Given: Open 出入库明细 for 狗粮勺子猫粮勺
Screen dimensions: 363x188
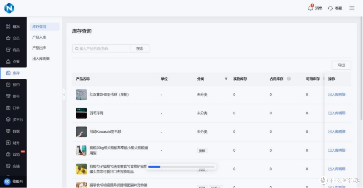Looking at the screenshot, I should (x=337, y=169).
